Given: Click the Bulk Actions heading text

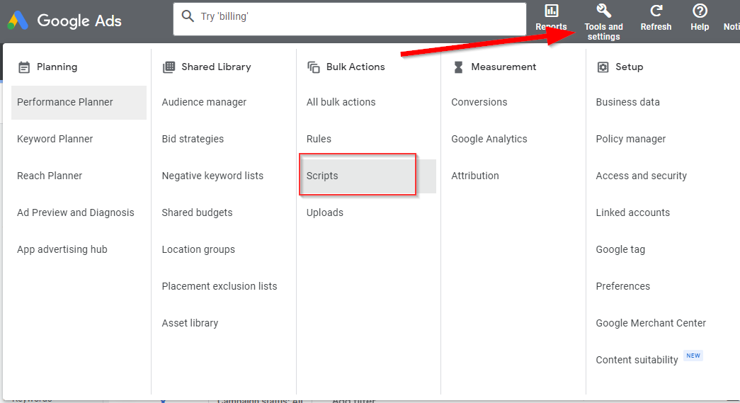Looking at the screenshot, I should click(x=355, y=67).
